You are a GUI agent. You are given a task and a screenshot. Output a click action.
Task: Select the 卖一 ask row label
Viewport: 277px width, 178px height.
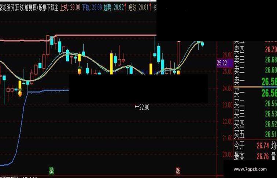click(x=239, y=81)
